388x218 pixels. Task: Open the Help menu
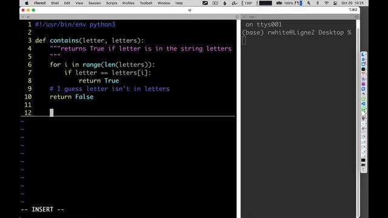(179, 3)
